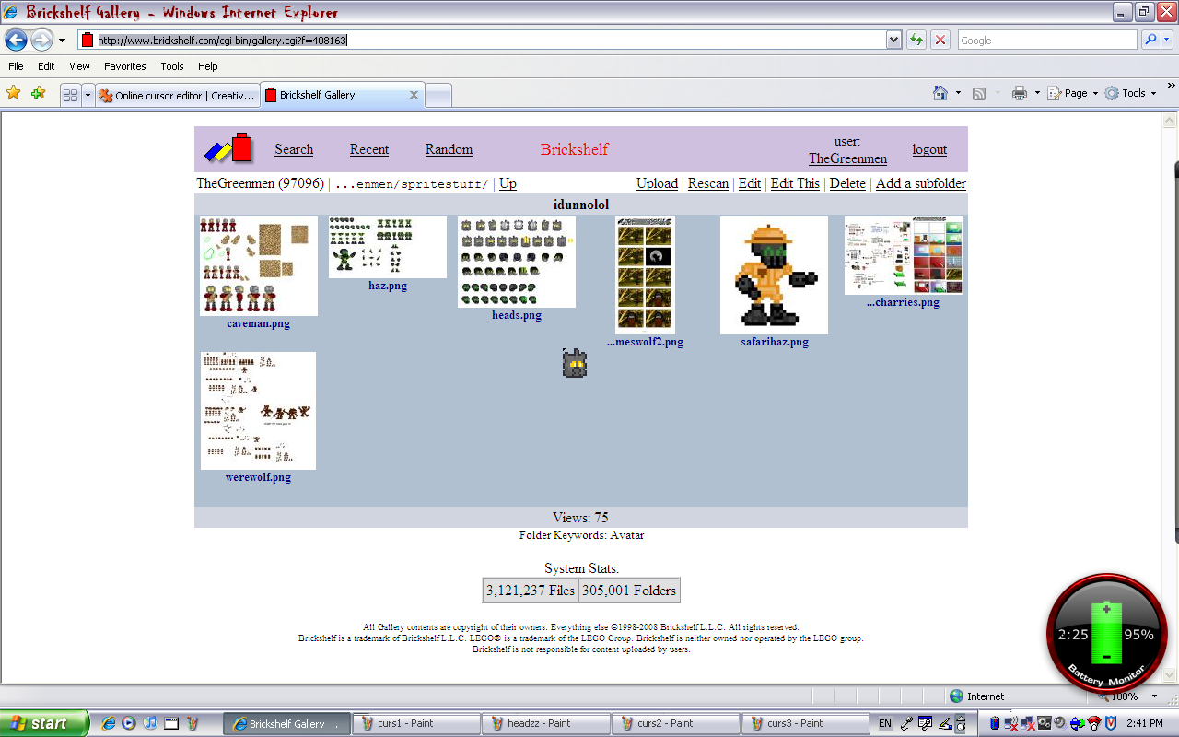1179x737 pixels.
Task: Click the zoom level control showing 100%
Action: [1122, 696]
